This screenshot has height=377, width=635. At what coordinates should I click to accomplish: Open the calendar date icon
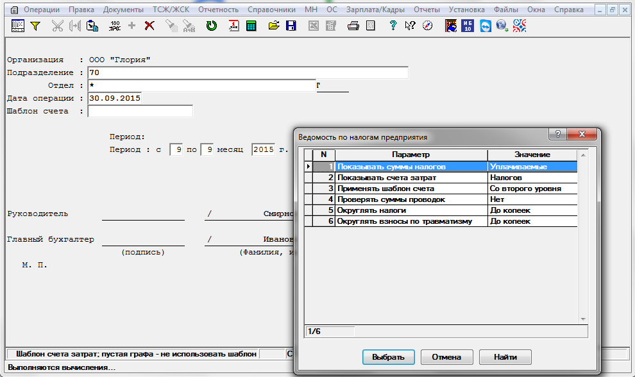(x=233, y=26)
